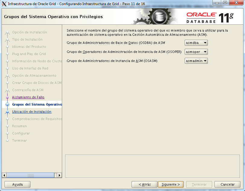
Task: Click the left arrow of sidebar scrollbar
Action: click(x=4, y=175)
